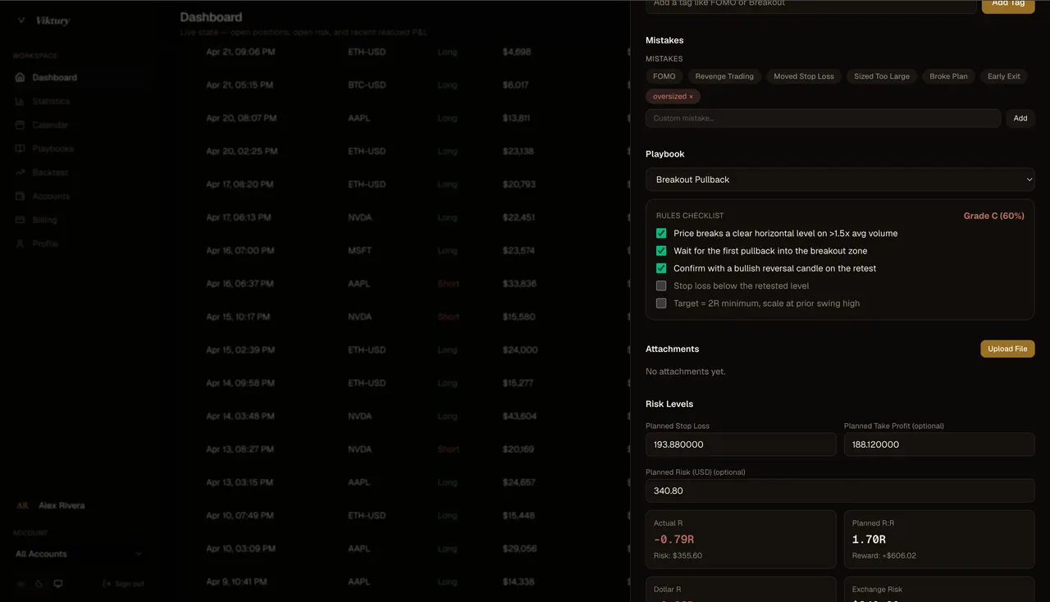Click the '$29,056' value in Dashboard table

coord(520,549)
